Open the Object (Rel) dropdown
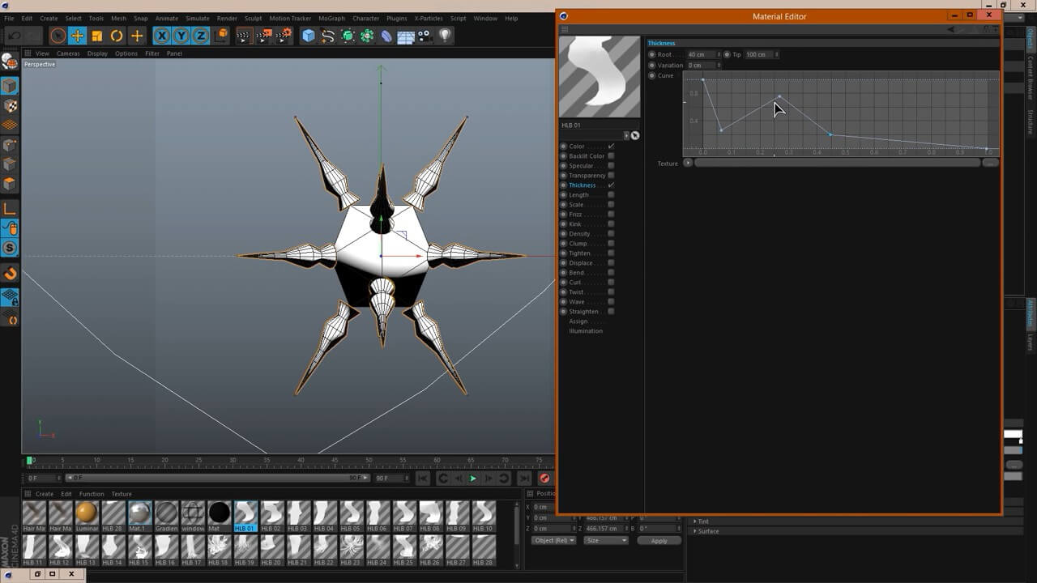Image resolution: width=1037 pixels, height=583 pixels. (x=553, y=540)
